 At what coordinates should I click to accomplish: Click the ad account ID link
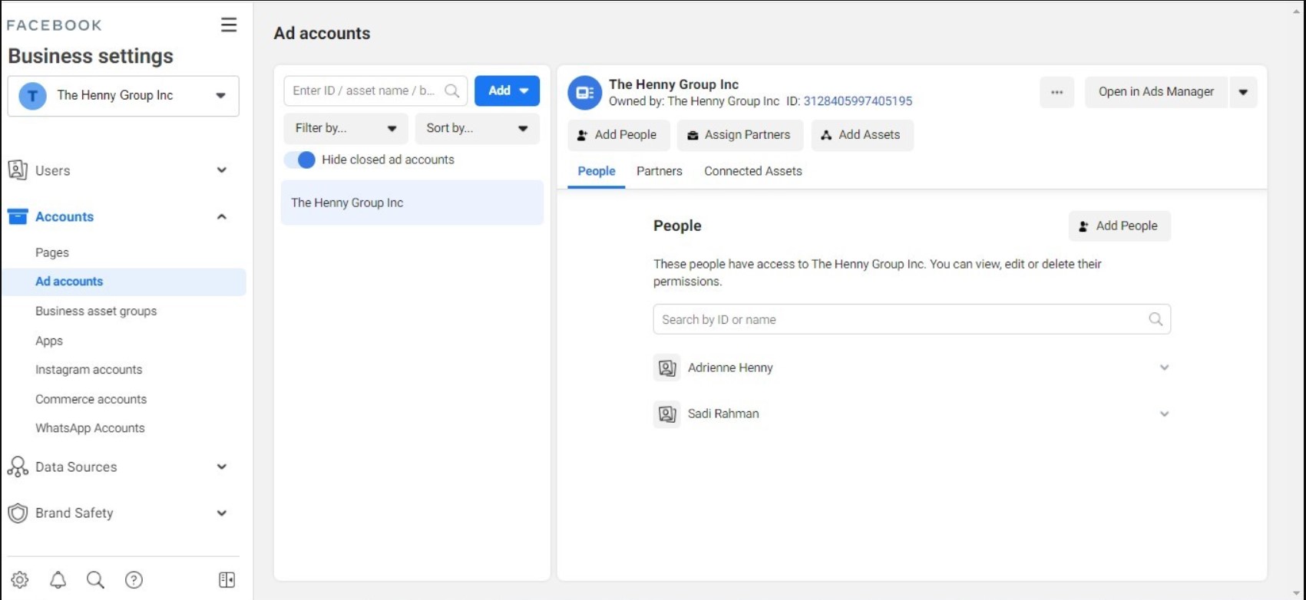click(x=858, y=101)
